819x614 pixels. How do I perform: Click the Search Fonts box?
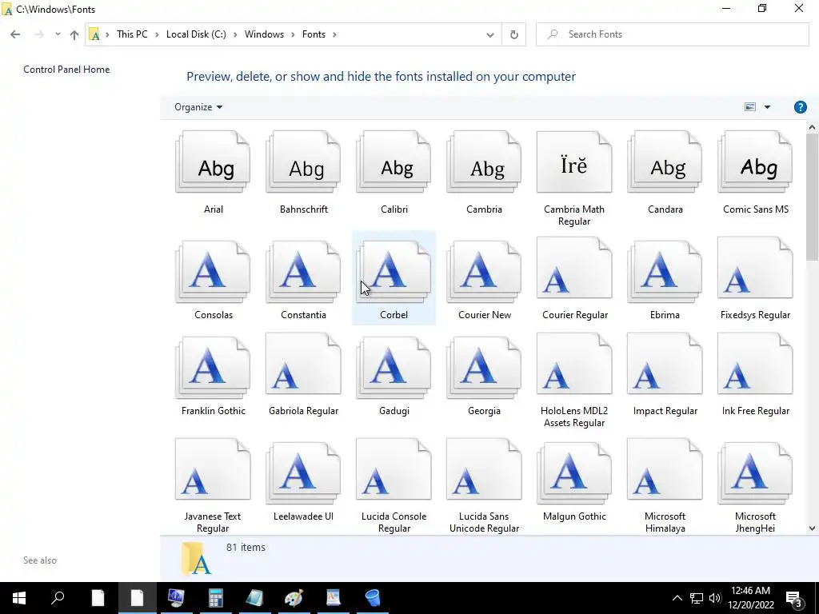(672, 34)
